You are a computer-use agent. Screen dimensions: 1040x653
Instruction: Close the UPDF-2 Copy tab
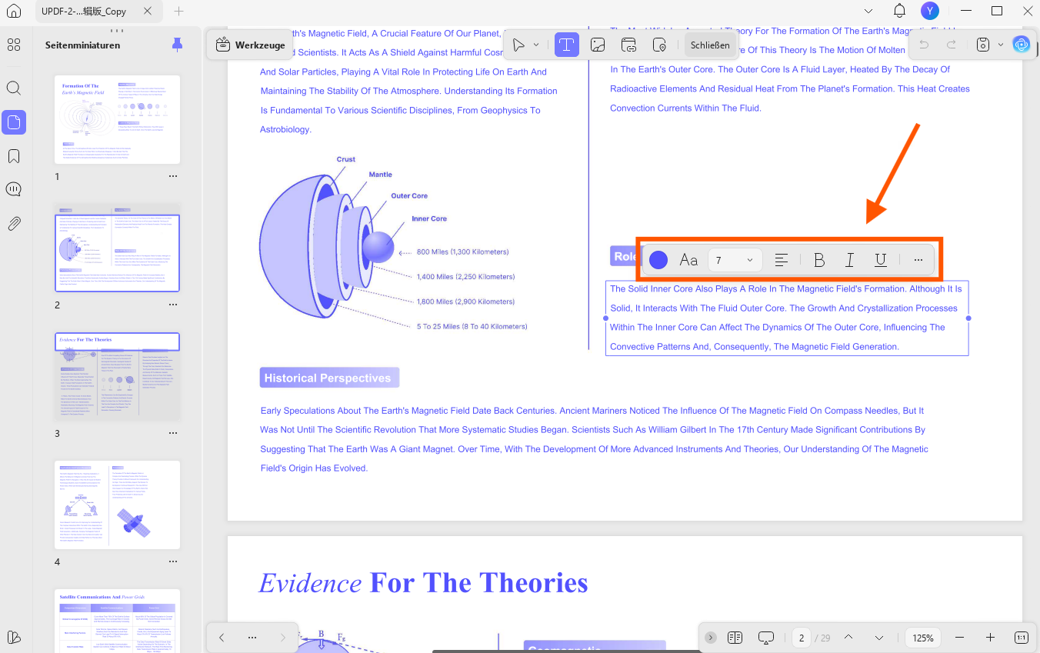coord(148,12)
